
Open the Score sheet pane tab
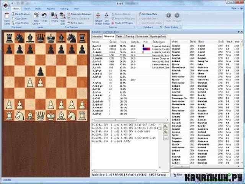click(x=142, y=36)
